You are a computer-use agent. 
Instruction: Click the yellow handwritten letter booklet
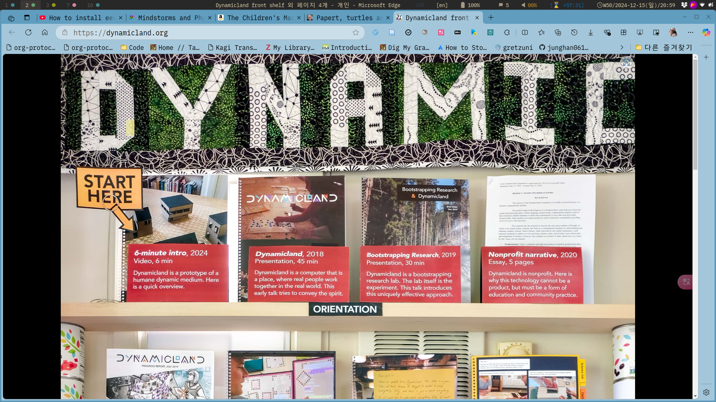coord(405,377)
